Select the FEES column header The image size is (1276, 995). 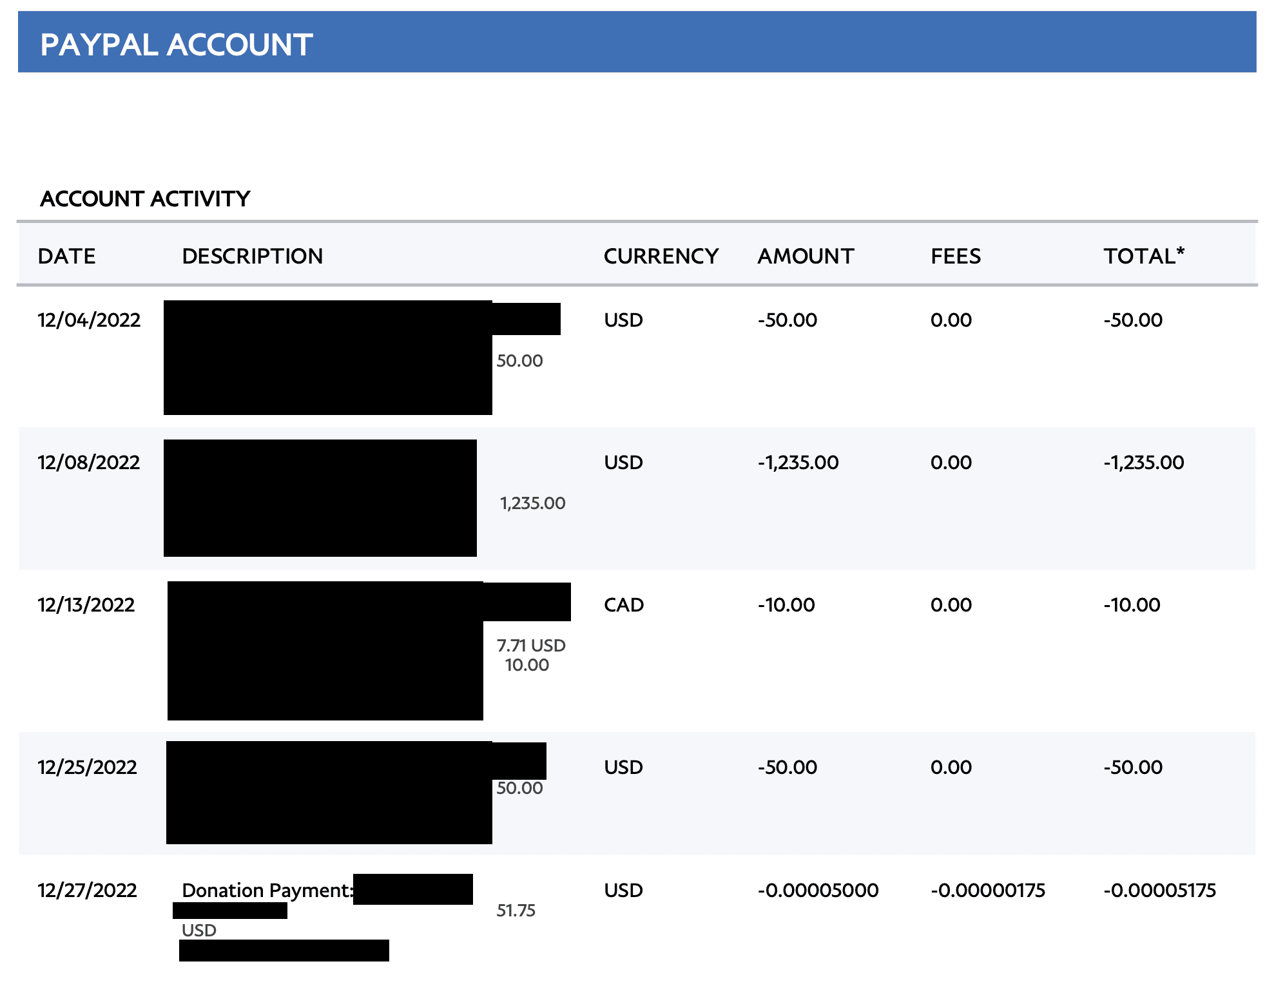pos(955,256)
